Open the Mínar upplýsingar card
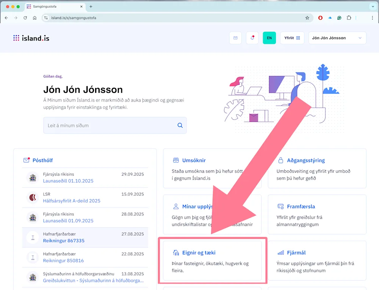Screen dimensions: 379x290 [212, 214]
